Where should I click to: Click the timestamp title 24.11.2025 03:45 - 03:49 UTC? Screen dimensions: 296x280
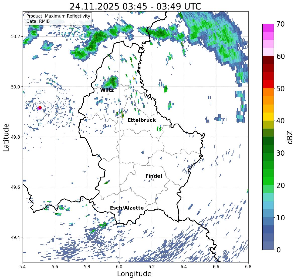135,7
